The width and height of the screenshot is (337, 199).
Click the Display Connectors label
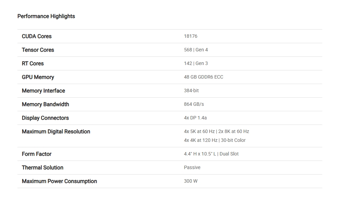coord(45,118)
